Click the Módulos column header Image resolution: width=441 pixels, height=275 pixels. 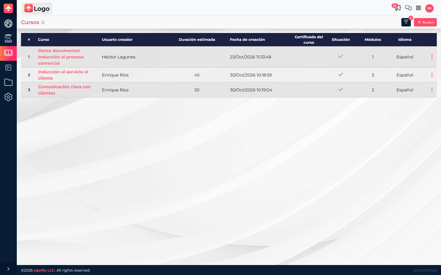coord(373,40)
